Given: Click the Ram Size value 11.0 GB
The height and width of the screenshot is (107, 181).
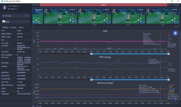Looking at the screenshot, I should (20, 82).
